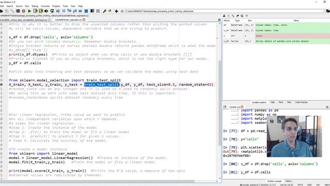Click the df DataFrame row value
This screenshot has height=186, width=330.
click(292, 25)
